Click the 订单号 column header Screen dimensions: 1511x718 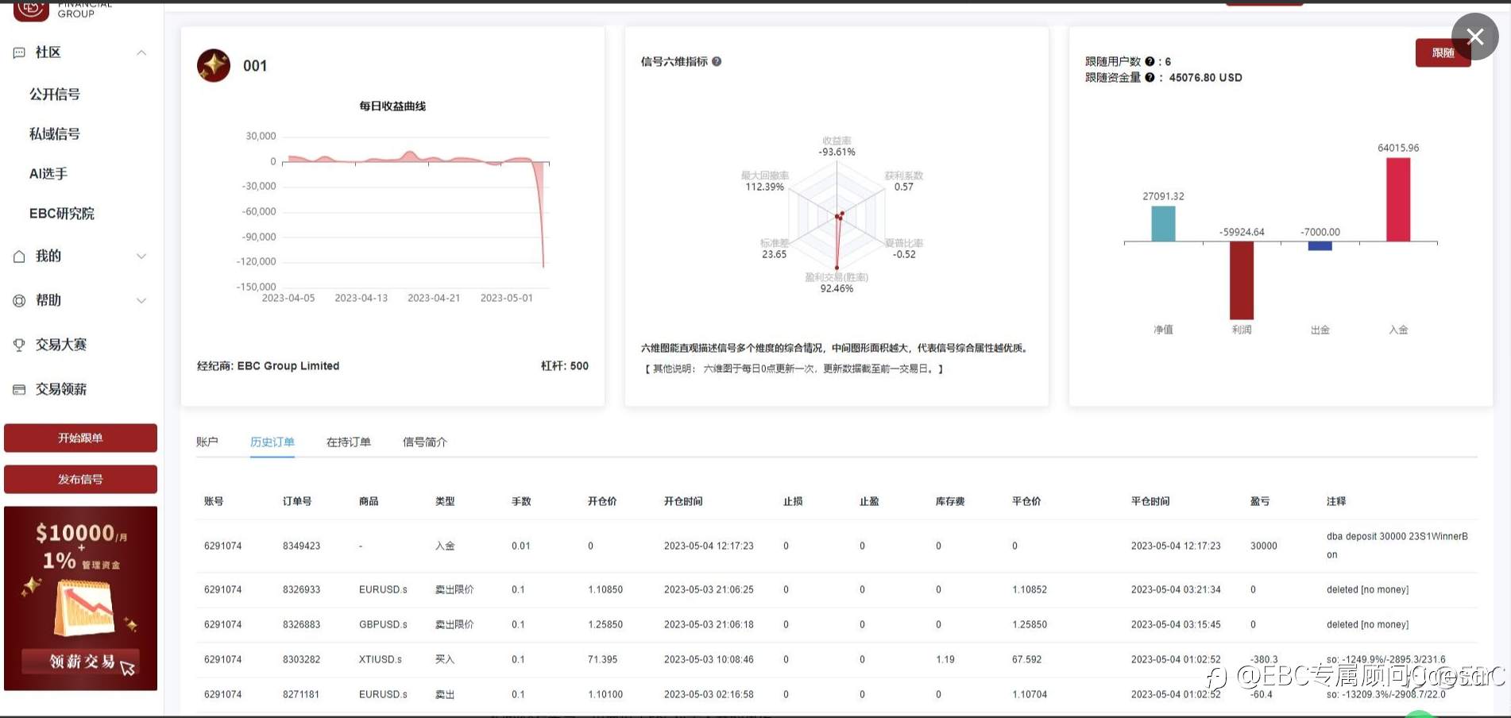[x=297, y=501]
